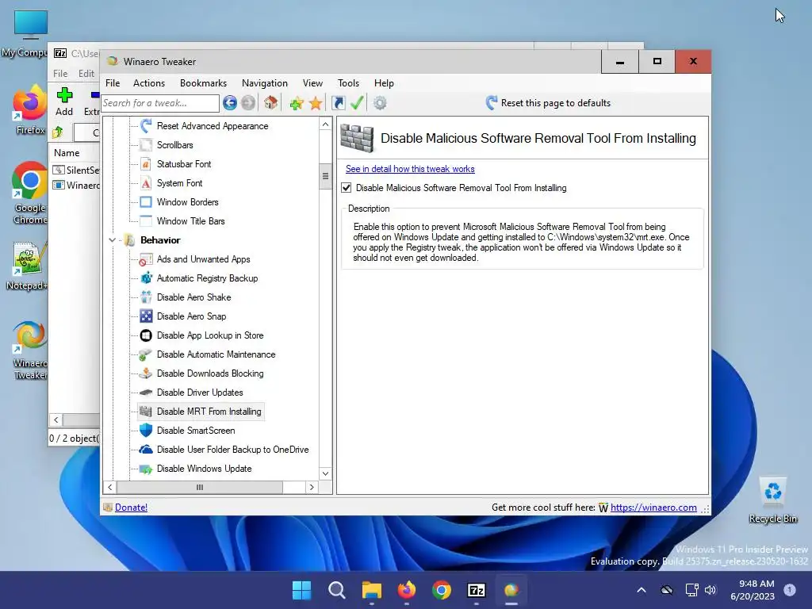Click the Disable Windows Update icon

pos(146,469)
